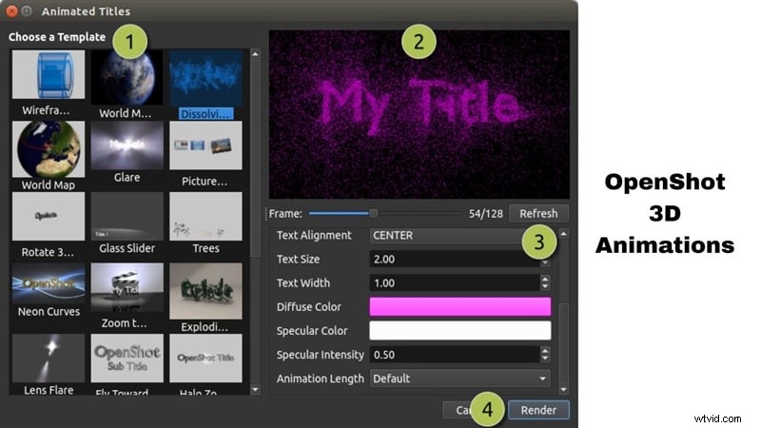
Task: Open the Text Alignment dropdown
Action: 447,235
